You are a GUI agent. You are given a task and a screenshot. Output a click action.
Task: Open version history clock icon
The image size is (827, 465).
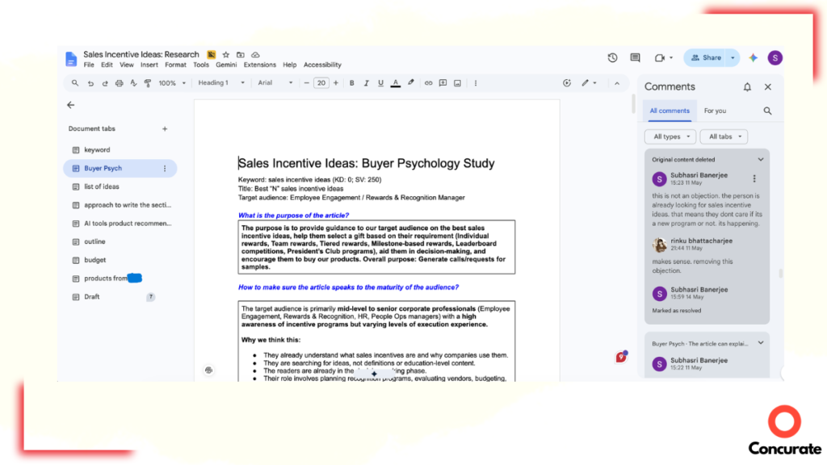click(612, 58)
